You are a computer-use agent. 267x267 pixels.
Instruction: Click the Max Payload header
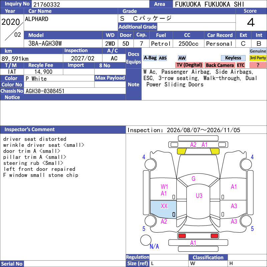click(x=110, y=78)
